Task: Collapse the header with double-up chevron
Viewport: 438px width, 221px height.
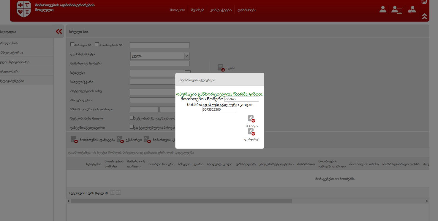Action: pyautogui.click(x=424, y=17)
